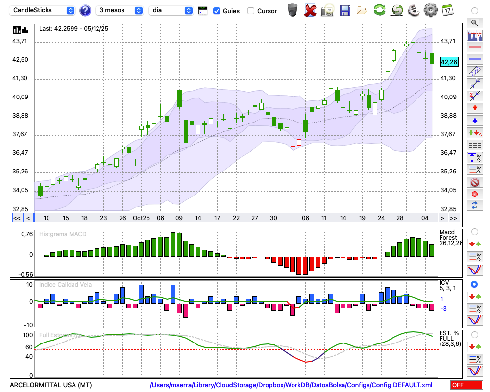Click the cyan 42,26 current price label
This screenshot has width=490, height=392.
pyautogui.click(x=449, y=62)
